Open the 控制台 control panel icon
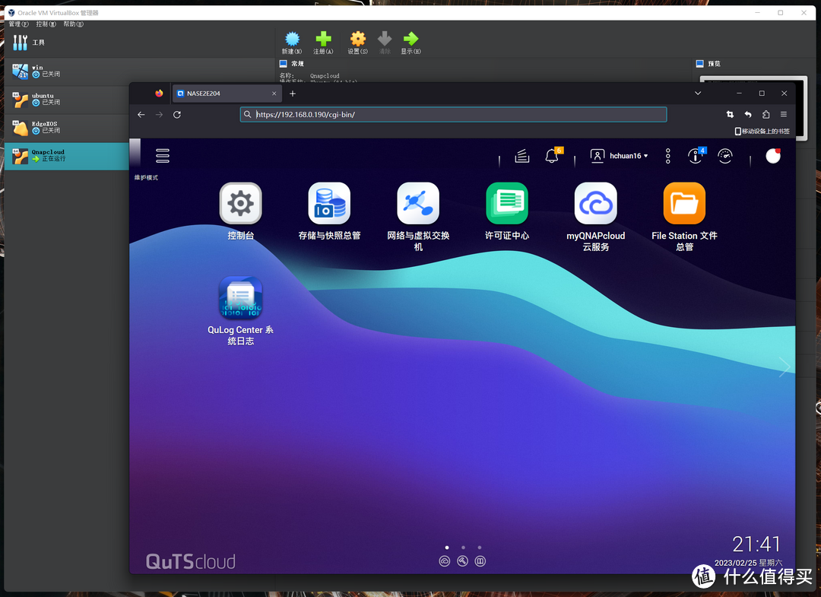The width and height of the screenshot is (821, 597). click(x=240, y=203)
